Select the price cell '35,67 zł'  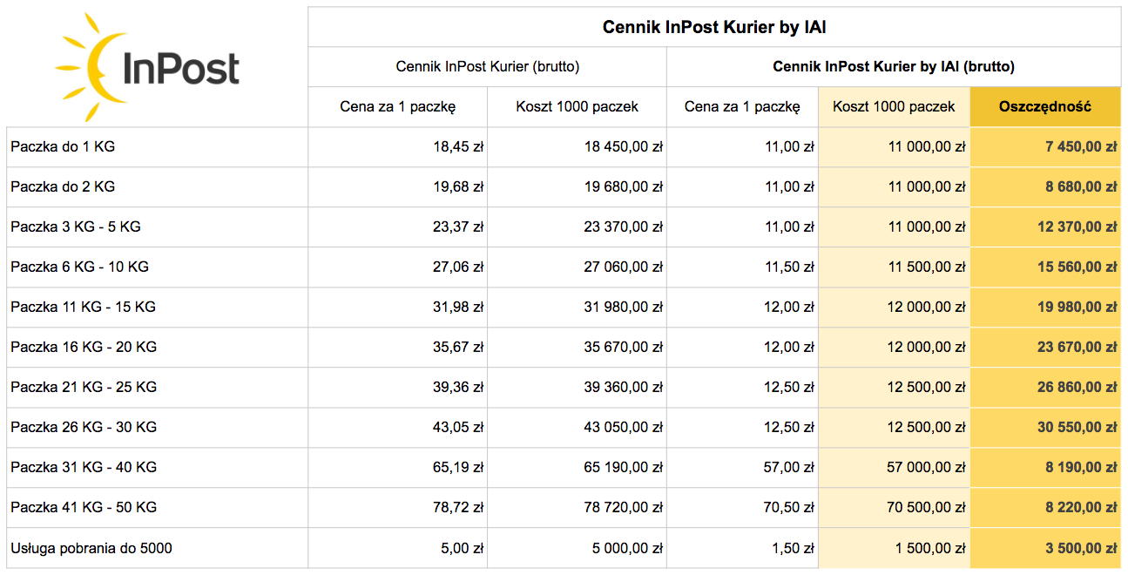click(398, 348)
